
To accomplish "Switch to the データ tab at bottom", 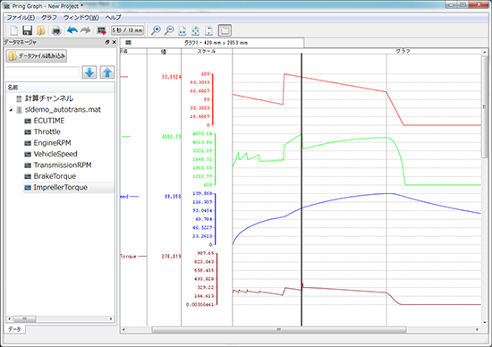I will pos(14,329).
